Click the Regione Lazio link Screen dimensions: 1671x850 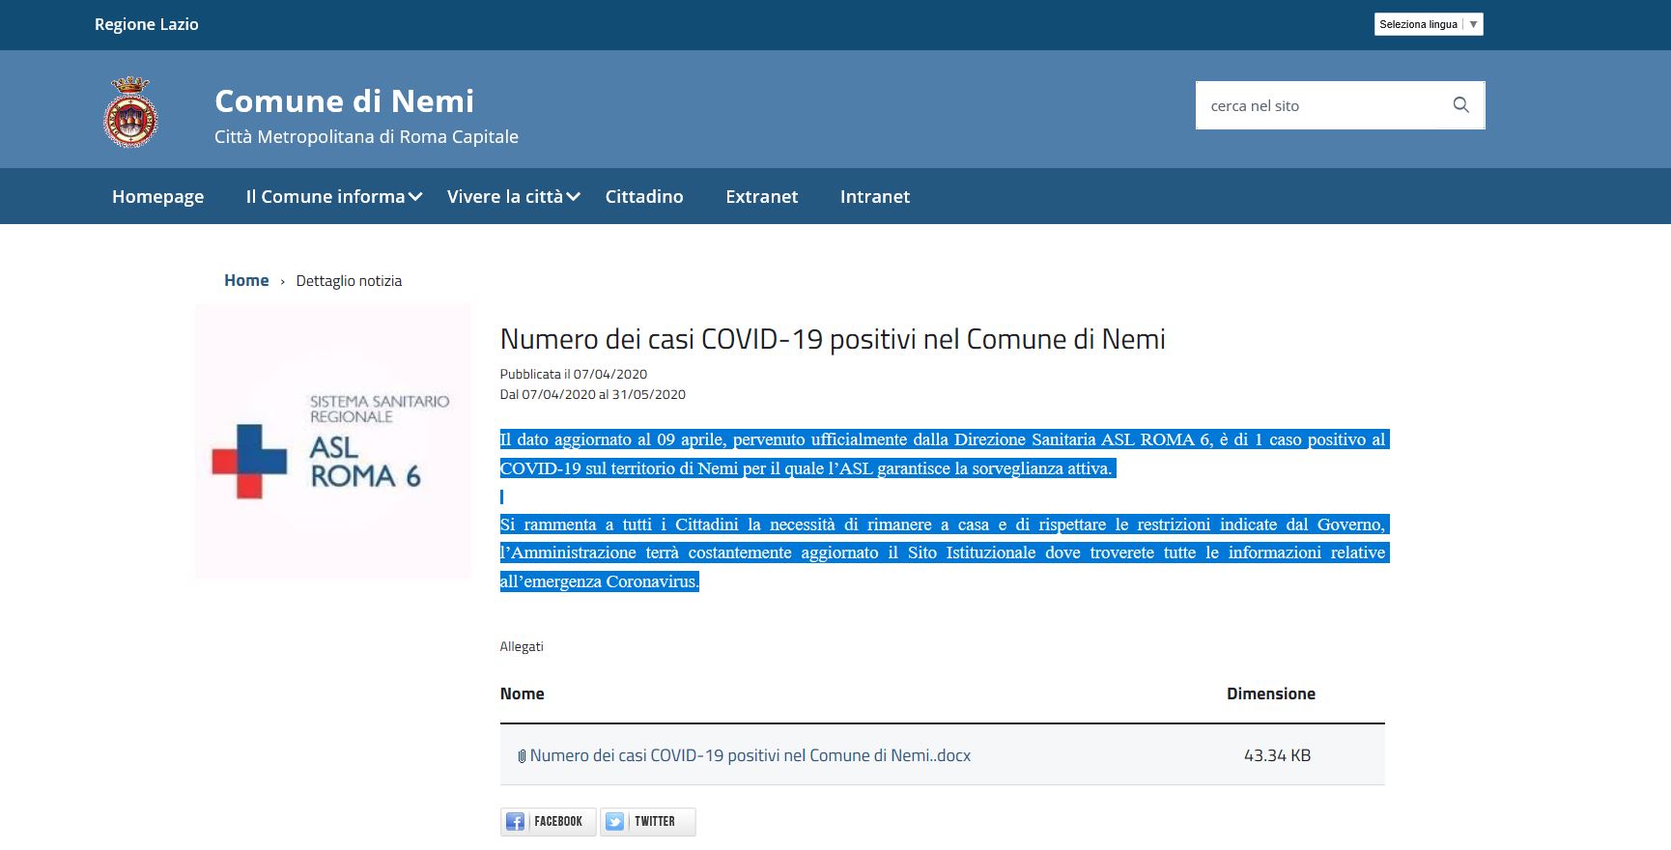click(x=147, y=24)
